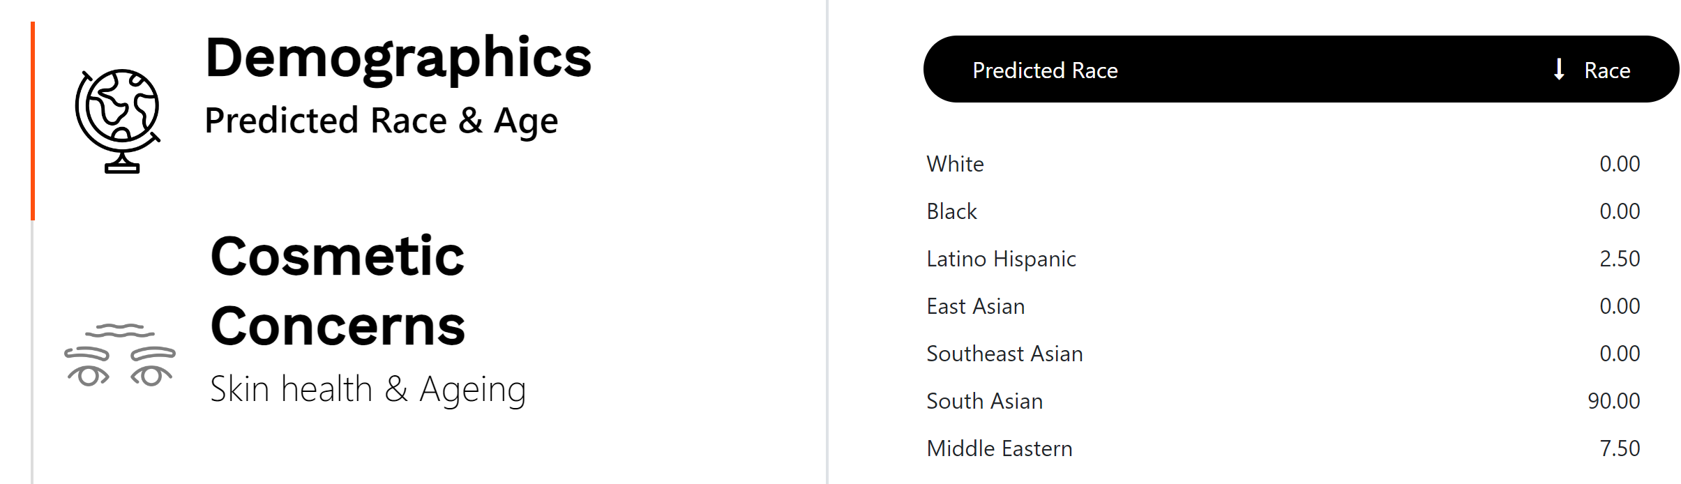This screenshot has height=484, width=1681.
Task: Select the Middle Eastern row
Action: pyautogui.click(x=999, y=448)
